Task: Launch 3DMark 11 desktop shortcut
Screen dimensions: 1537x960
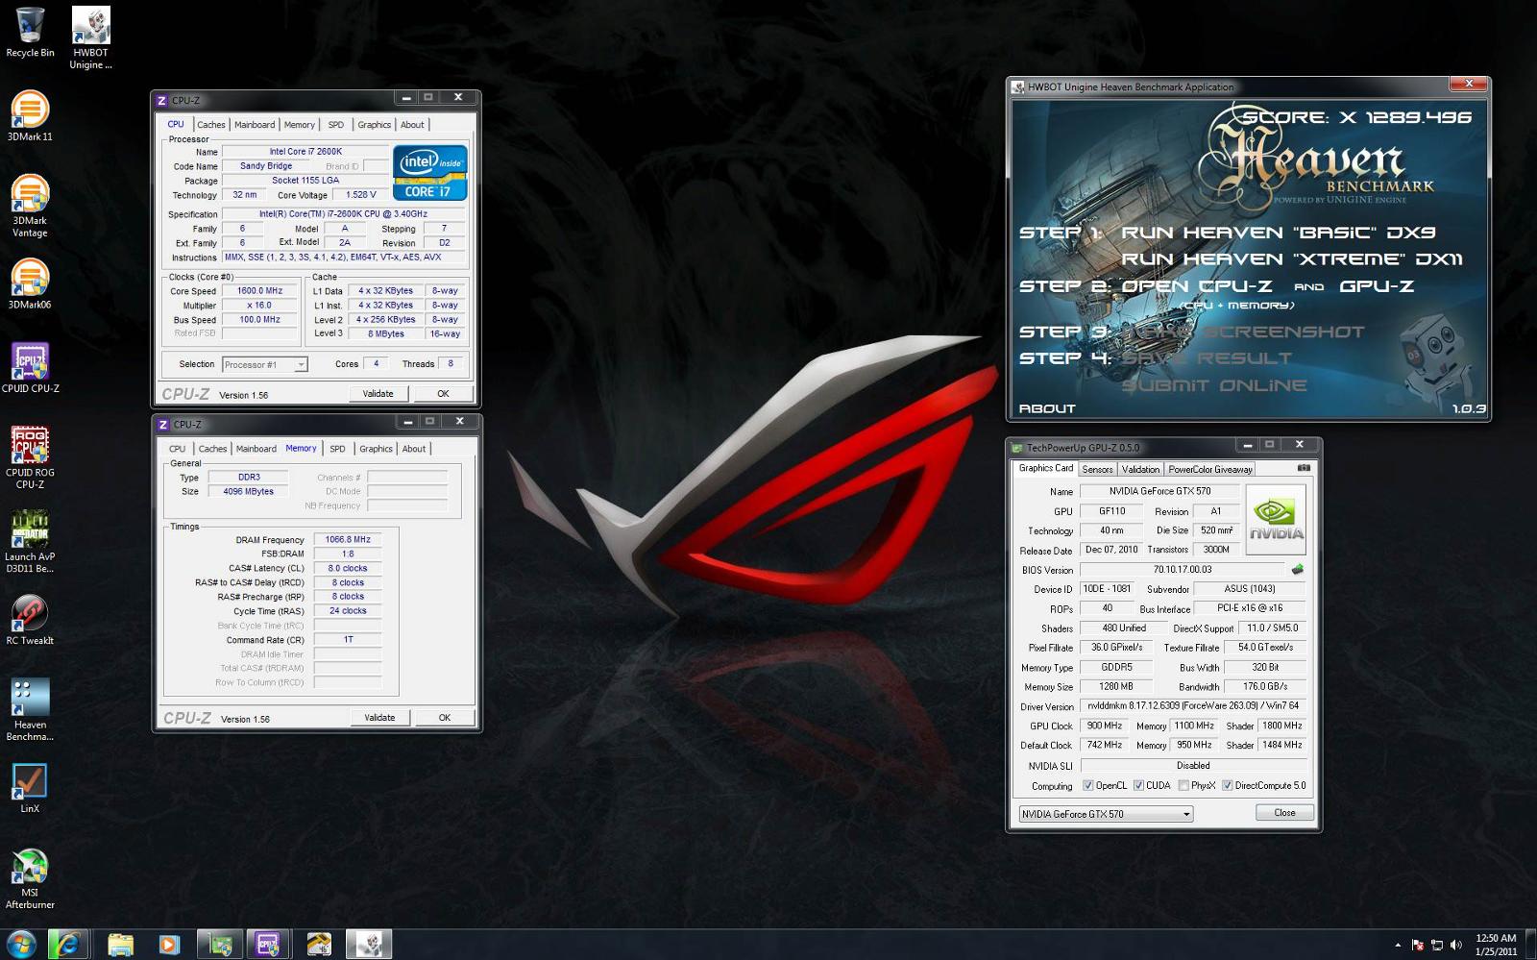Action: tap(30, 115)
